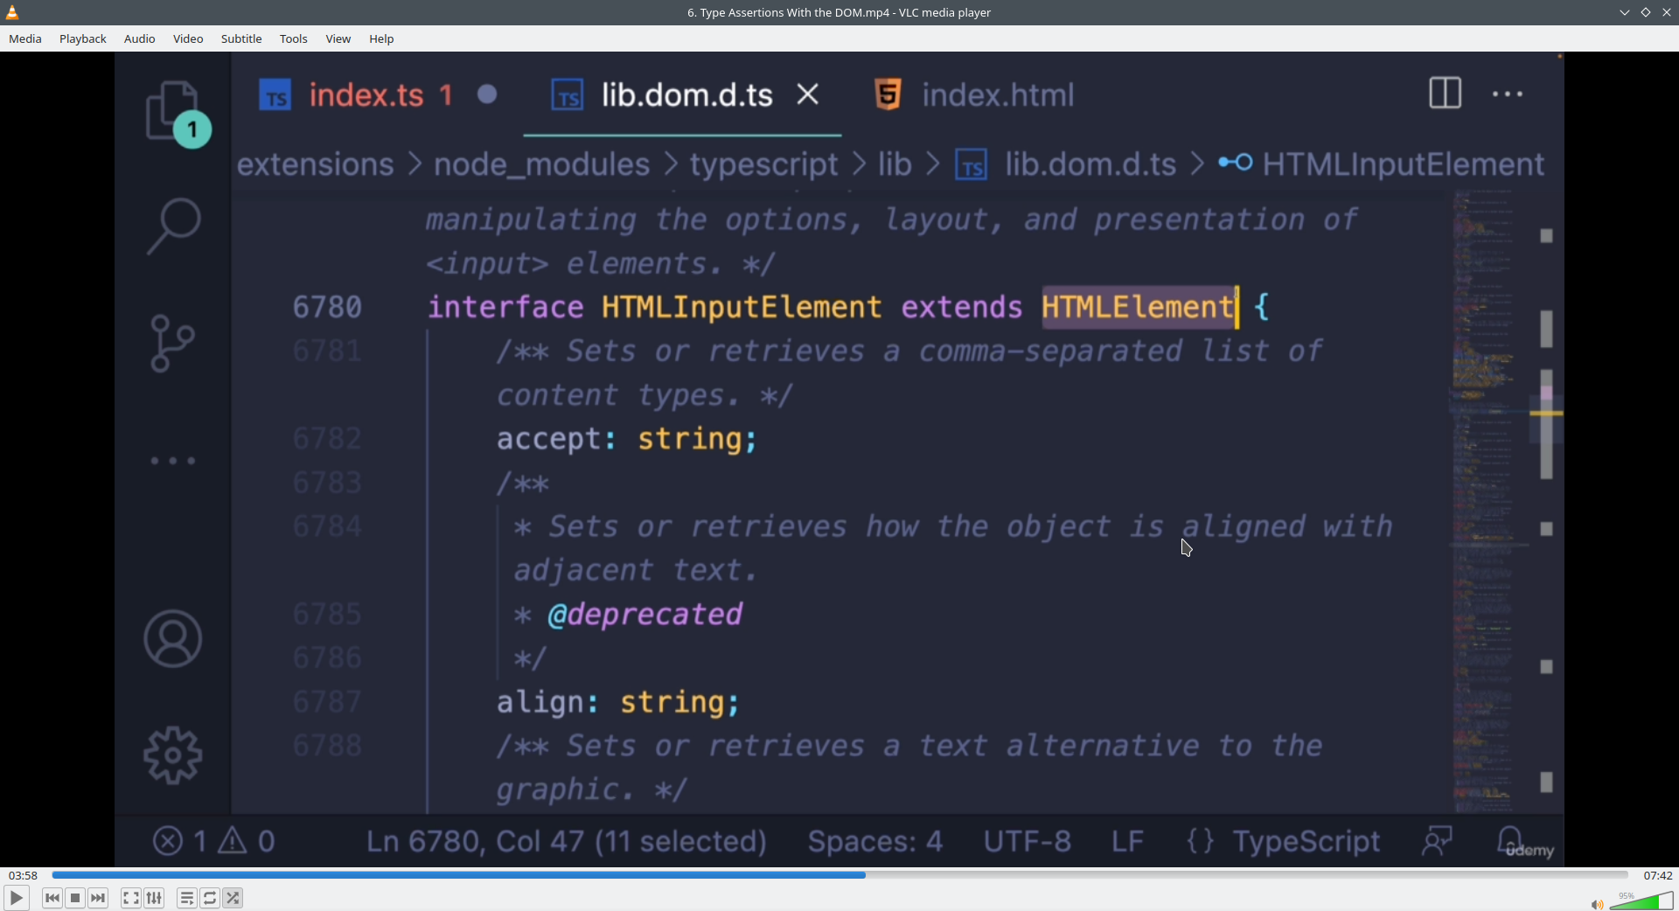Click the elapsed time label 03:58

coord(24,875)
